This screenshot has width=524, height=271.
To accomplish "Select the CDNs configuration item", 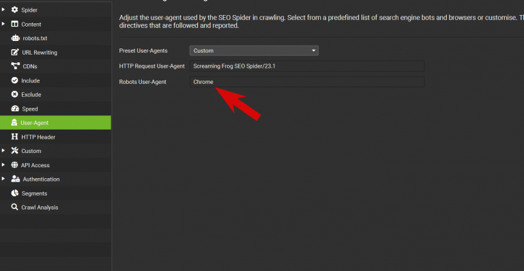I will pos(30,66).
